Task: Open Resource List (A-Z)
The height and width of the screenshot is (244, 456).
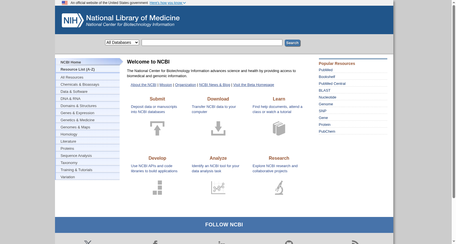Action: point(88,69)
